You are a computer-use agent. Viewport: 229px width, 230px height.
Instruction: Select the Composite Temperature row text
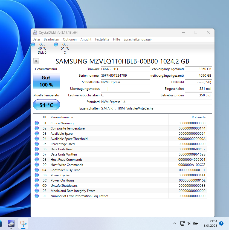point(68,128)
